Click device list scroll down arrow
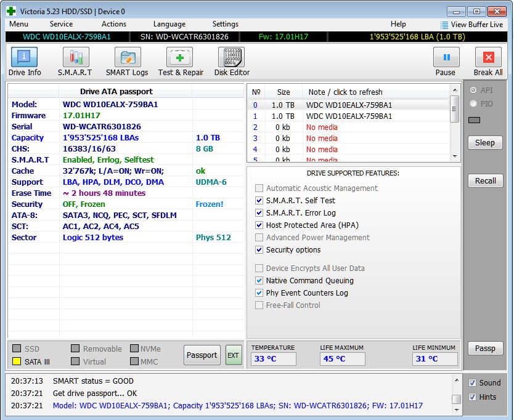Viewport: 514px width, 420px height. pyautogui.click(x=455, y=156)
